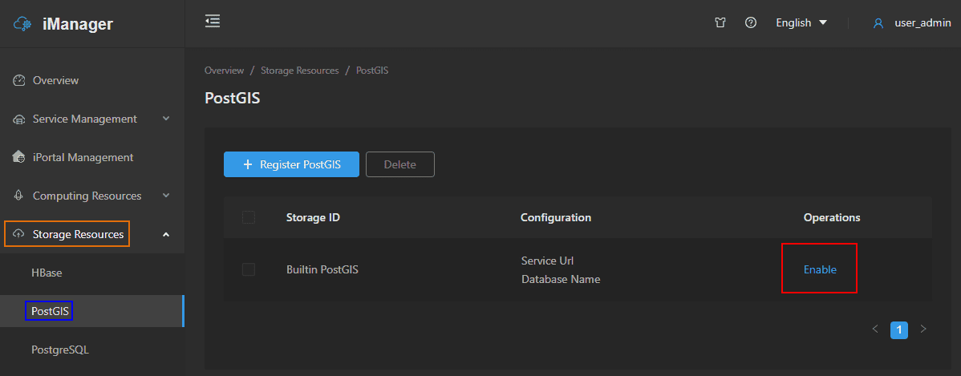Click the iPortal Management home icon
Image resolution: width=961 pixels, height=376 pixels.
(x=19, y=157)
